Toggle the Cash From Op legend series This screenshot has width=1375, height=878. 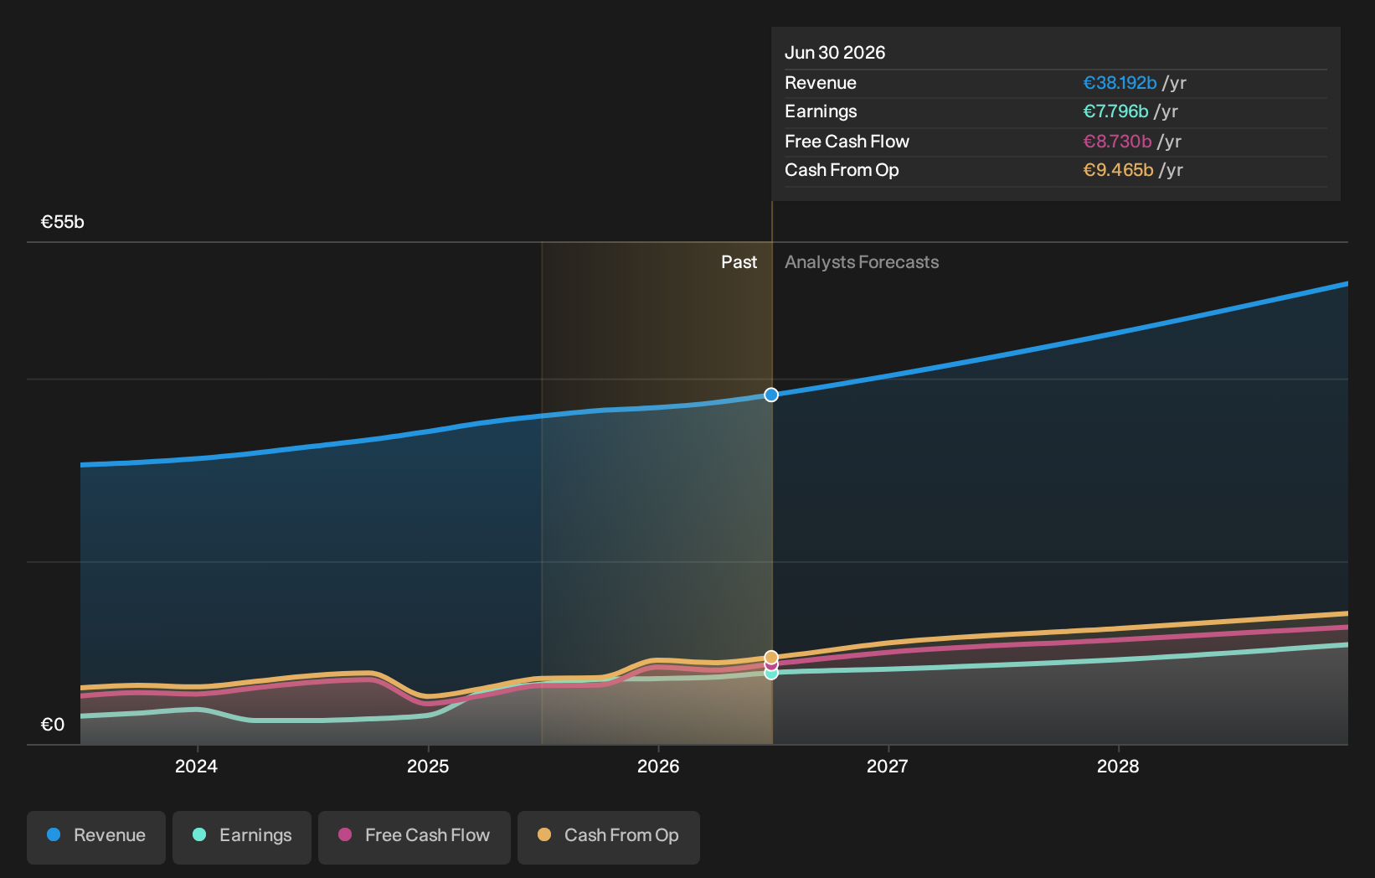[x=609, y=836]
